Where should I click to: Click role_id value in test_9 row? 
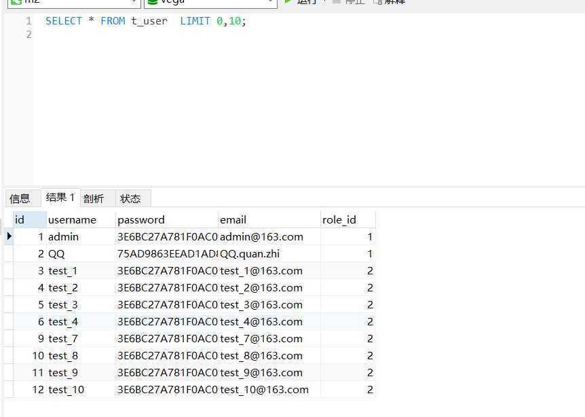coord(347,373)
